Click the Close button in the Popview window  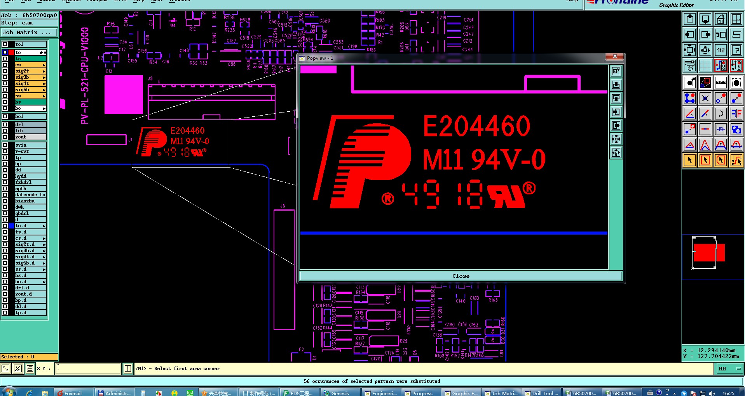tap(461, 276)
